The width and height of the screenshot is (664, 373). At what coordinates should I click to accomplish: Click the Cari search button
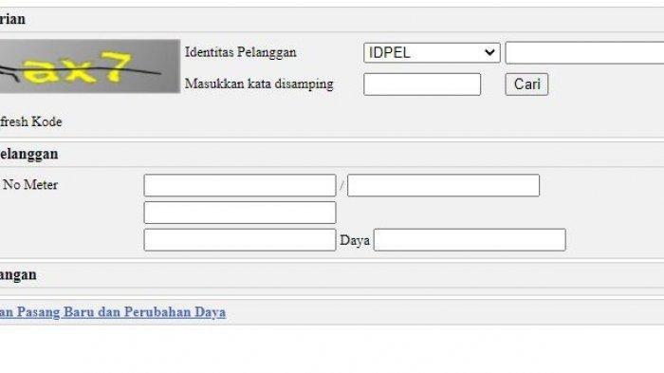click(x=526, y=84)
